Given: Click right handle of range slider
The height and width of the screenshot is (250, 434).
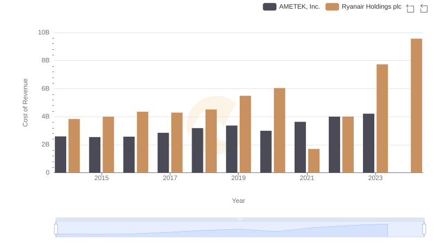Looking at the screenshot, I should coord(424,229).
